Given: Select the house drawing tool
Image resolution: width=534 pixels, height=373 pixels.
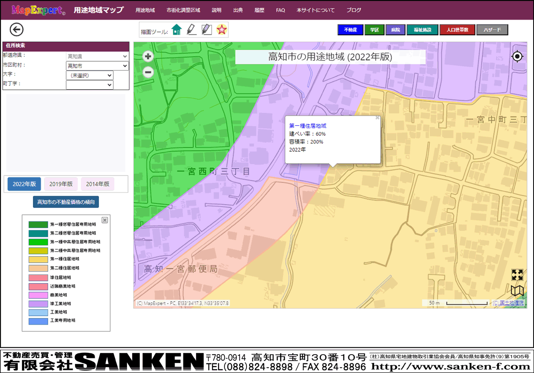Looking at the screenshot, I should (176, 30).
